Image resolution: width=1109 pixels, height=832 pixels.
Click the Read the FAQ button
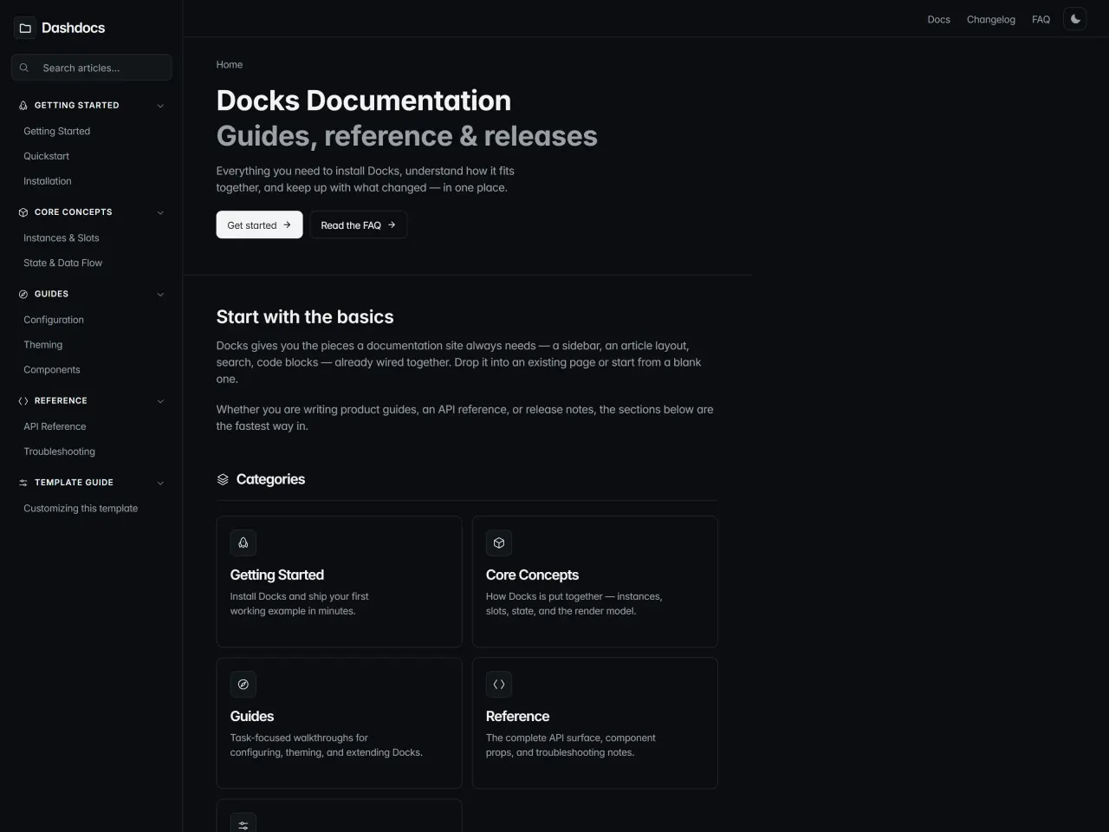click(x=359, y=224)
